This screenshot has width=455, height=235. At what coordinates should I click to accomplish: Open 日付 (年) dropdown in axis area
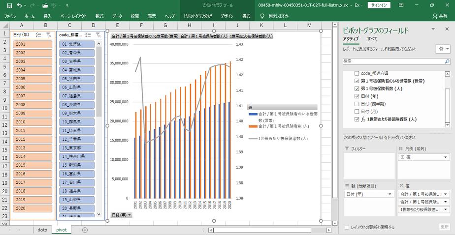pyautogui.click(x=391, y=194)
